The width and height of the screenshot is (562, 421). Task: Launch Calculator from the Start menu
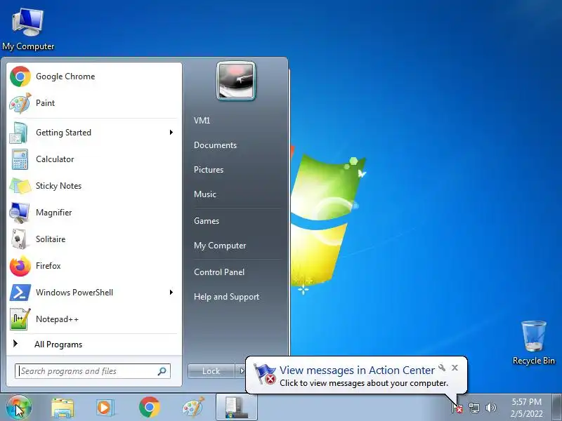(93, 159)
